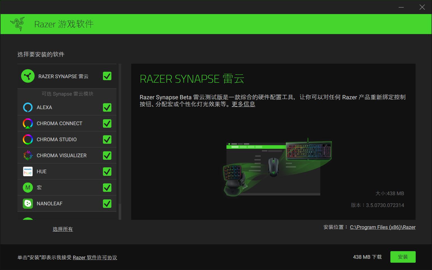The width and height of the screenshot is (432, 270).
Task: Open the C:\Program Files (x86)\Razer location link
Action: click(x=383, y=227)
